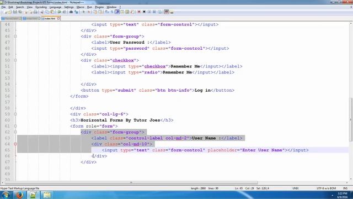353x199 pixels.
Task: Open the View menu
Action: pos(29,7)
